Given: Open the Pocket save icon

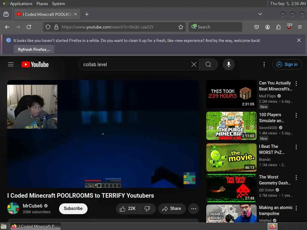Looking at the screenshot, I should click(x=257, y=27).
